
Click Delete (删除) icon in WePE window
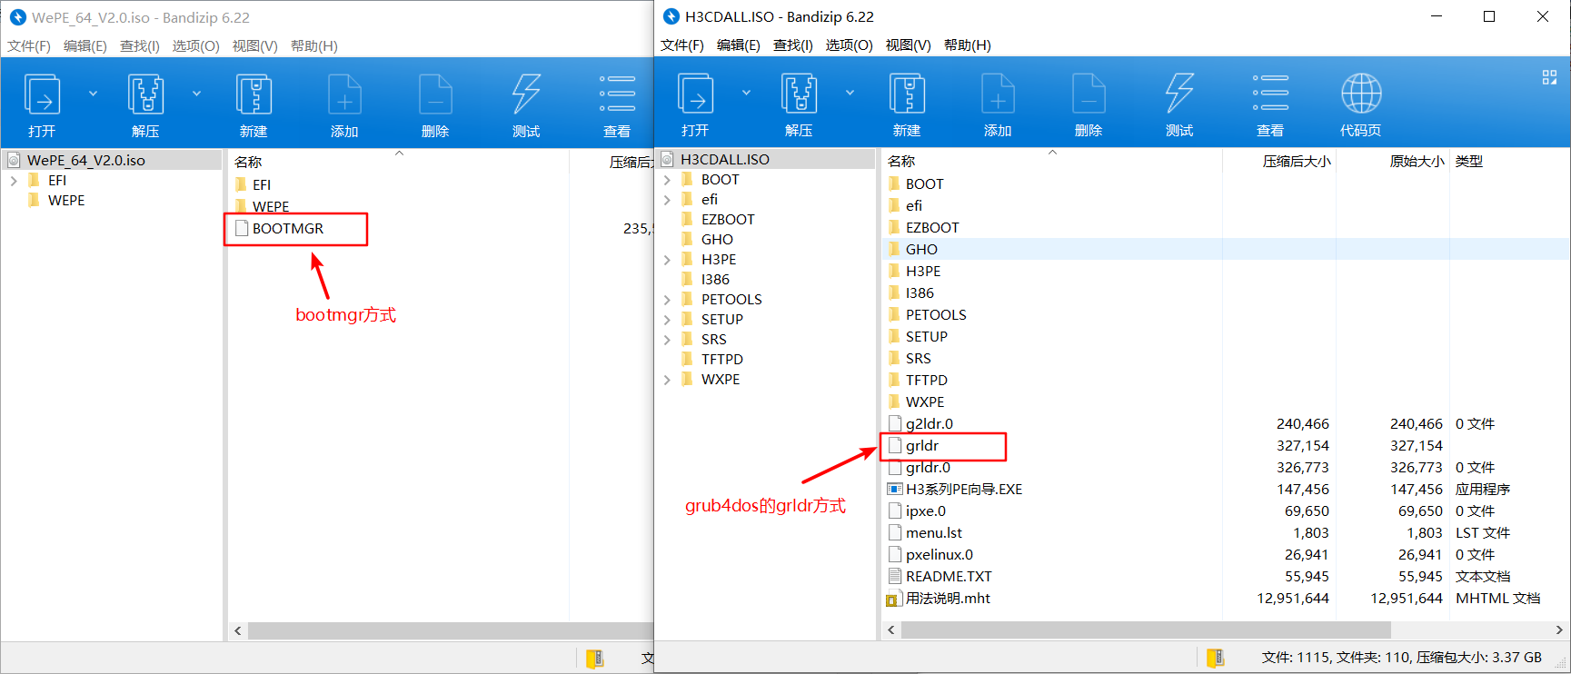pos(435,95)
